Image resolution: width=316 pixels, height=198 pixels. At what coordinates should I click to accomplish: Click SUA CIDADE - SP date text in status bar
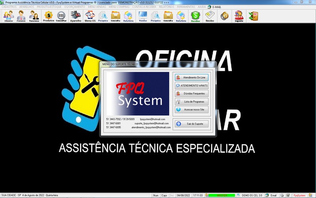pyautogui.click(x=30, y=195)
